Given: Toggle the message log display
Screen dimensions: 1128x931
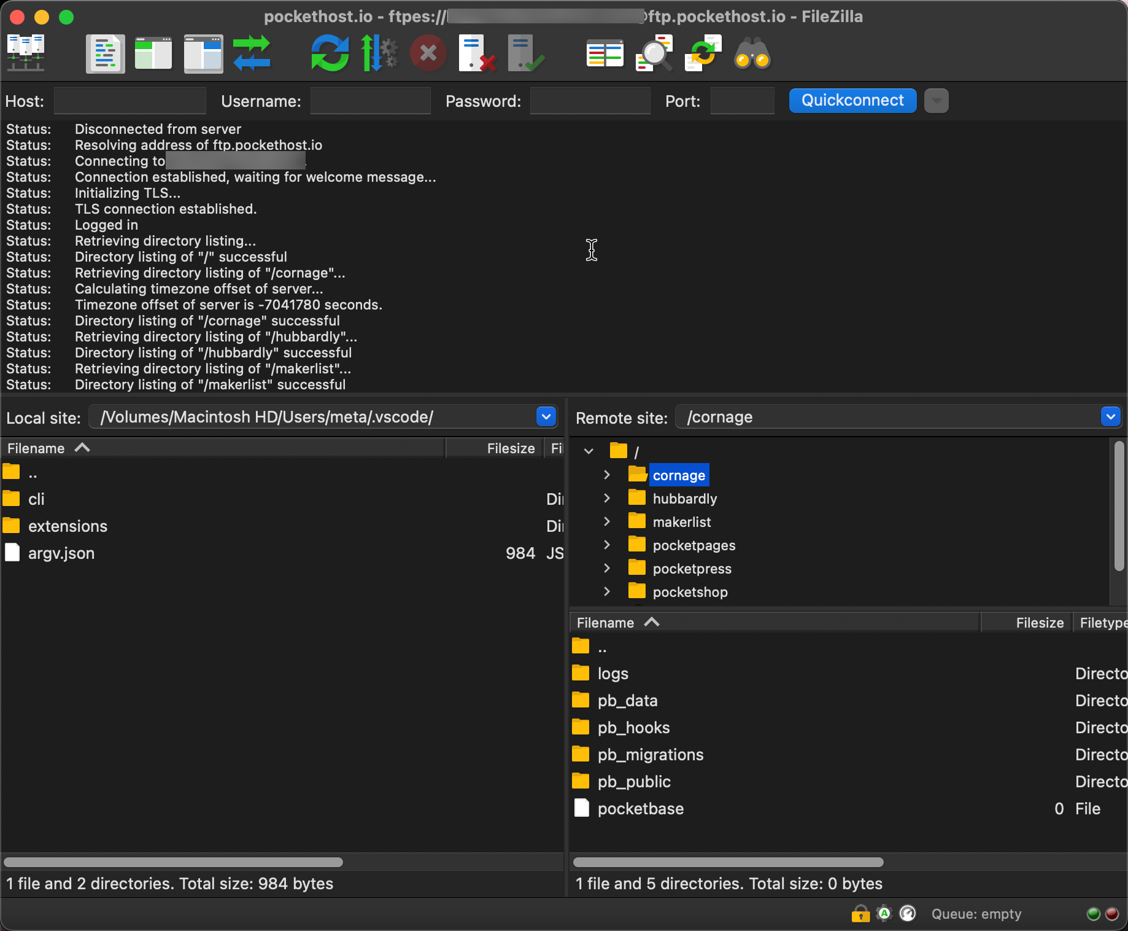Looking at the screenshot, I should 105,53.
